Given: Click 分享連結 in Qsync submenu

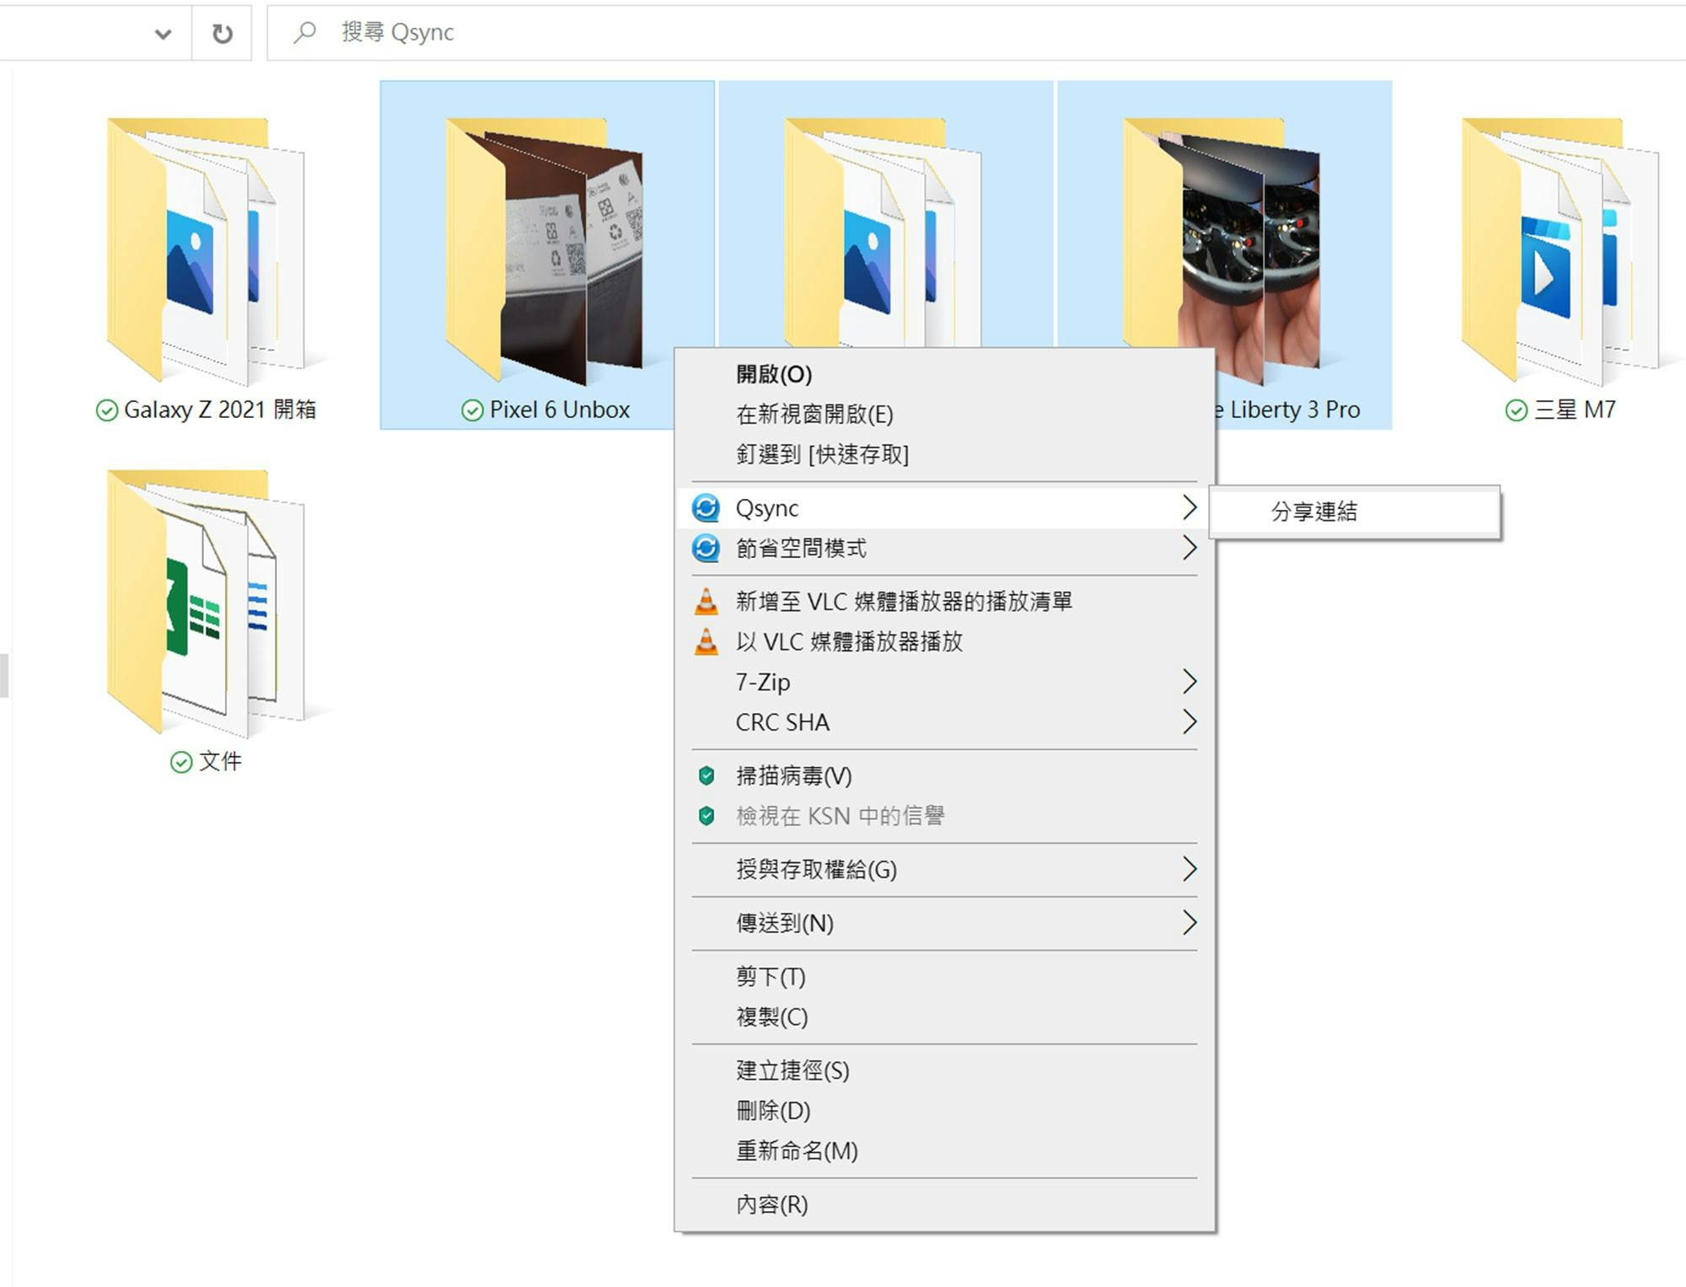Looking at the screenshot, I should 1355,512.
